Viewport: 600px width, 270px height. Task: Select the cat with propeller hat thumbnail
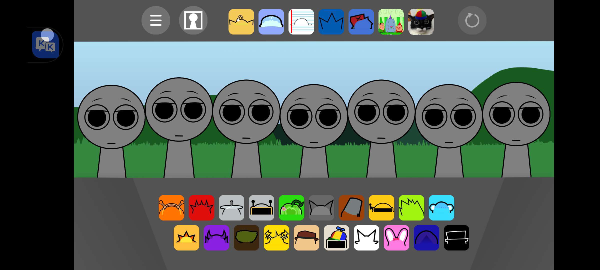421,22
